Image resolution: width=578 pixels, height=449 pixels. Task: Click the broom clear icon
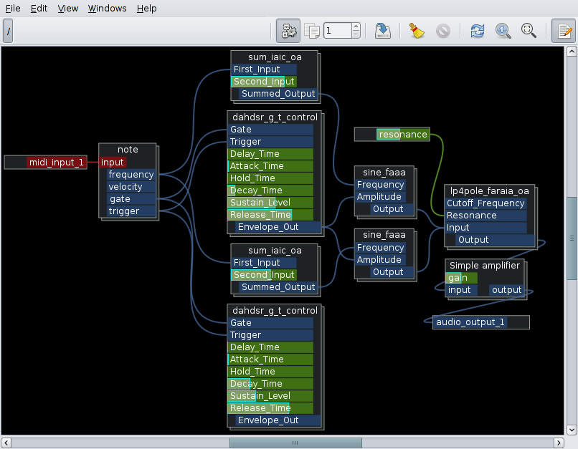pos(417,31)
